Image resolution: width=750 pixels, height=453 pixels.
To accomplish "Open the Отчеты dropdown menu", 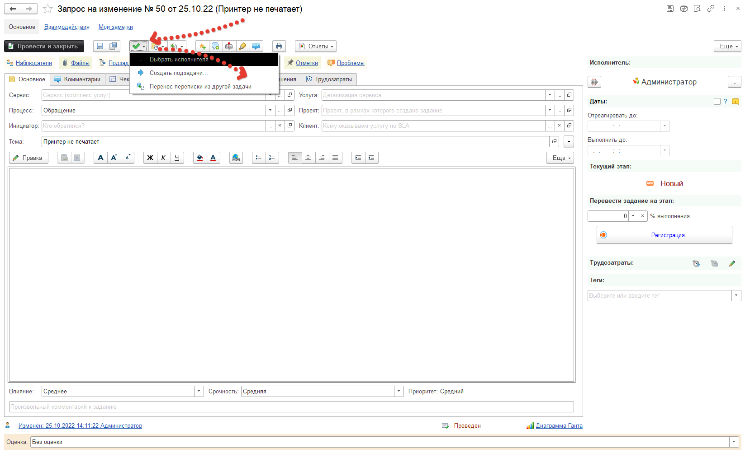I will click(x=316, y=46).
